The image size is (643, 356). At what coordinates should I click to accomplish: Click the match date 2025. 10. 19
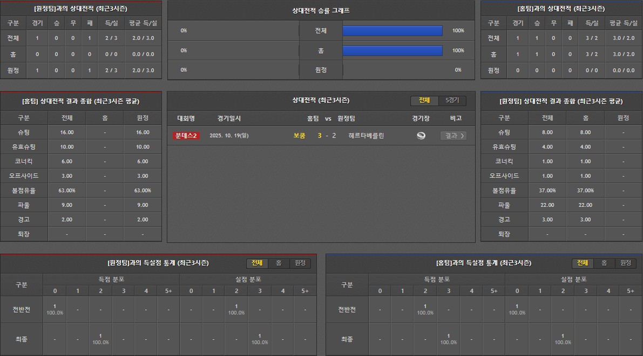pyautogui.click(x=229, y=136)
